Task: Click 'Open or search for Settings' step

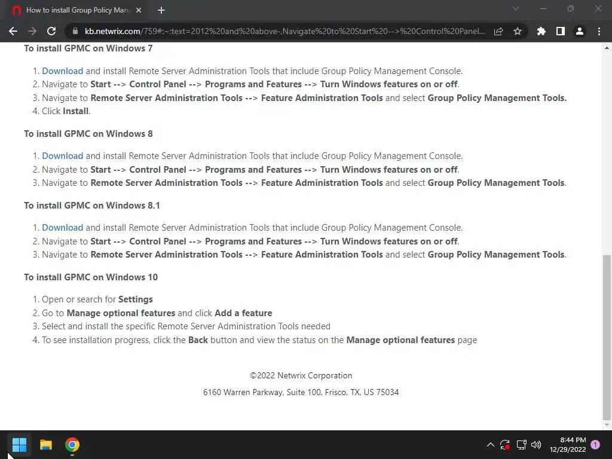Action: 97,299
